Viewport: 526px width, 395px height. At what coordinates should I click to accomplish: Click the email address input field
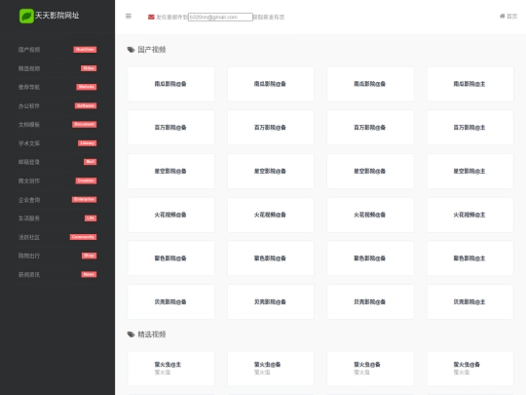pyautogui.click(x=220, y=18)
